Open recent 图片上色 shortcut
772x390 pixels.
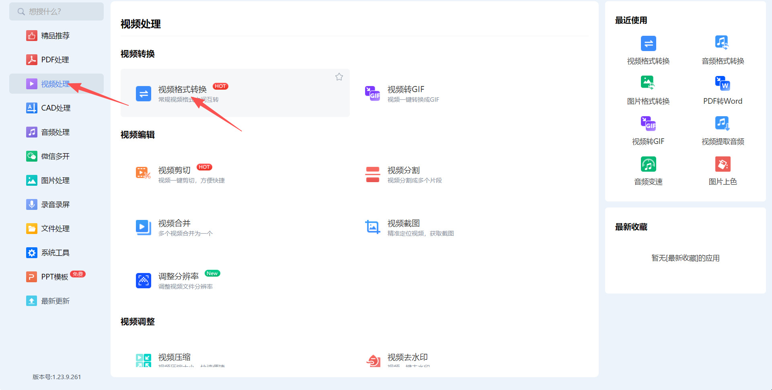[x=723, y=171]
